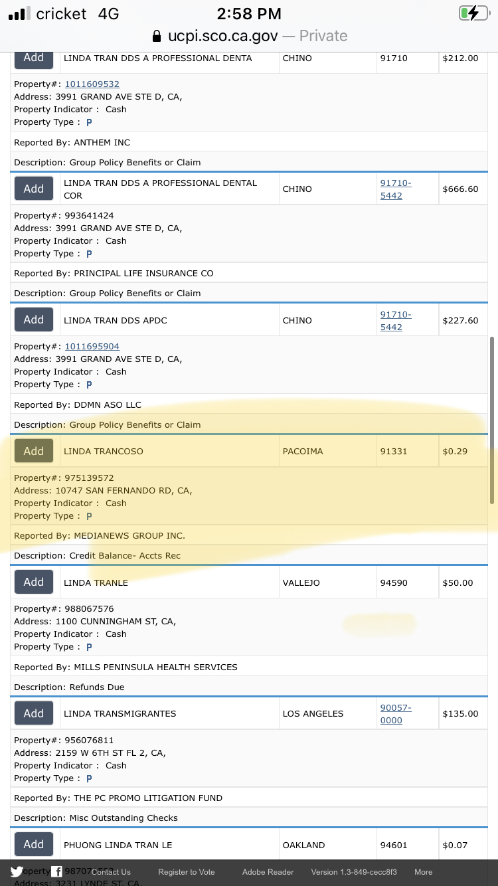This screenshot has height=886, width=498.
Task: Add the LINDA TRANSMIGRANTES property
Action: pos(34,713)
